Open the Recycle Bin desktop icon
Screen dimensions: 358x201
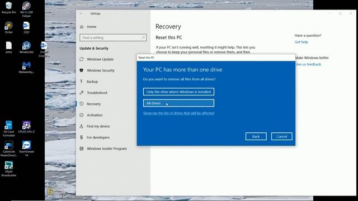click(9, 7)
